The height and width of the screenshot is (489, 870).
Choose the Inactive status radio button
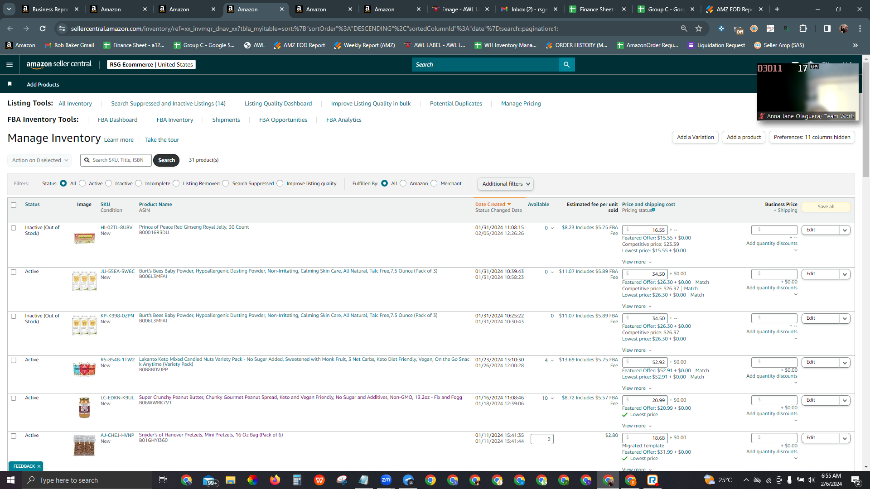pyautogui.click(x=109, y=183)
